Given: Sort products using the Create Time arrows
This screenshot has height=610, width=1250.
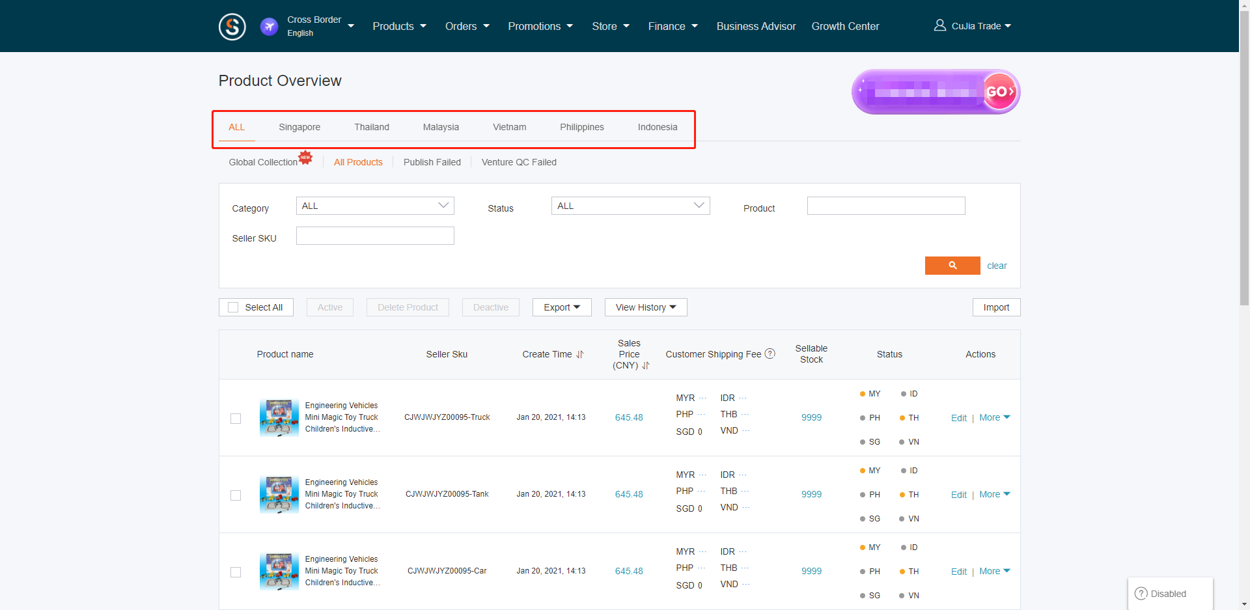Looking at the screenshot, I should point(580,354).
